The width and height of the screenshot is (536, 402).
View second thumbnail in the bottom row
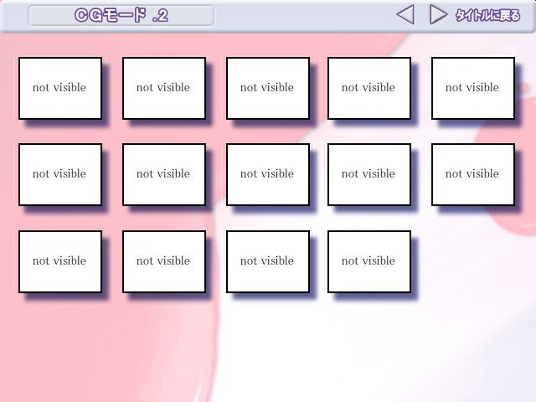coord(164,261)
